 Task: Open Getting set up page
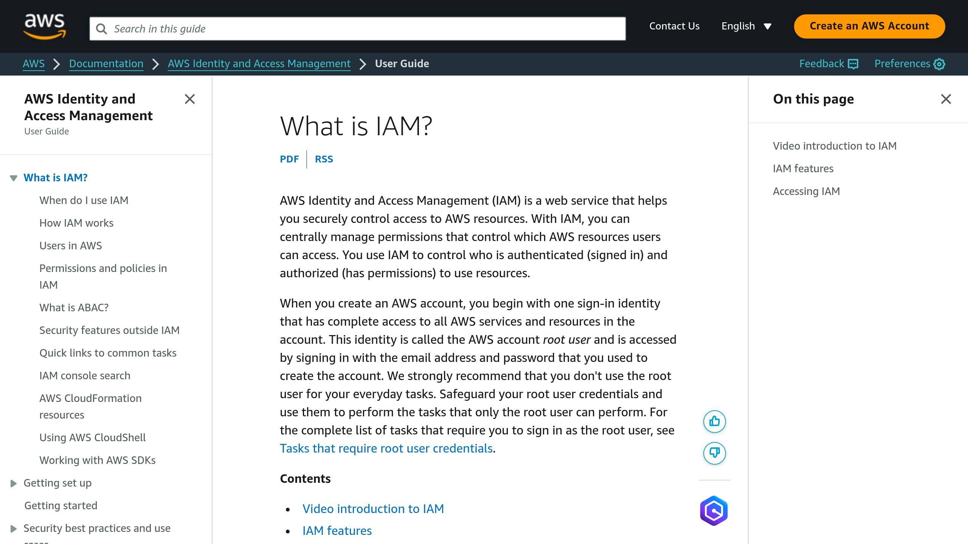(57, 483)
